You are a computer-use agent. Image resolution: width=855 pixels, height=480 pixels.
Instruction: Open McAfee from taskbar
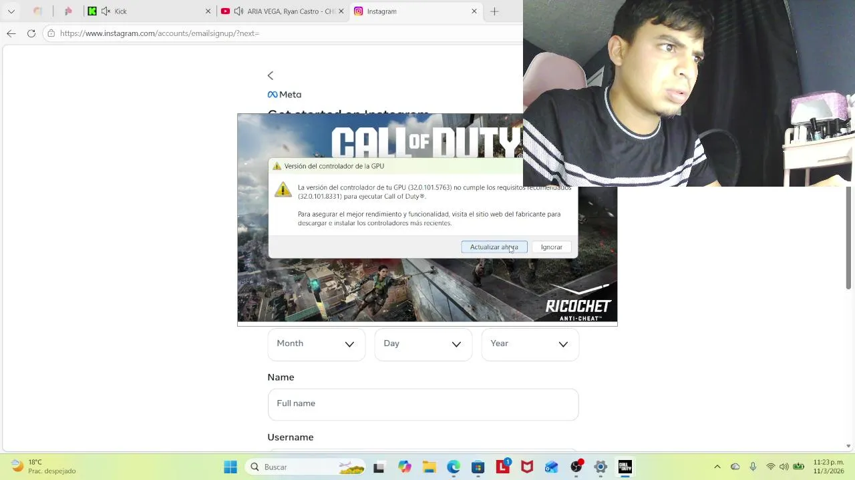527,467
